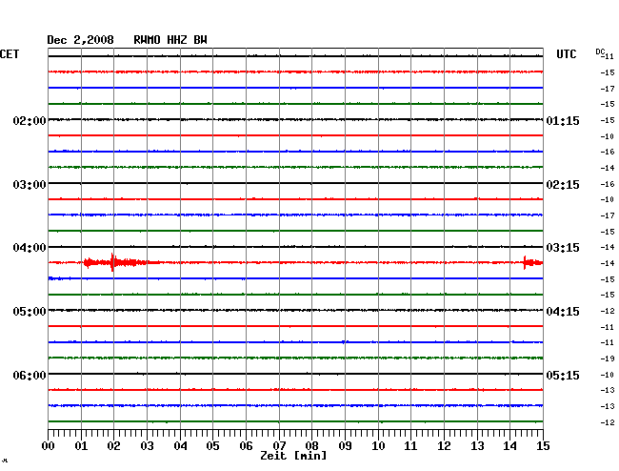Click the 'Dec 2,2008' date label
619x471 pixels.
pos(80,39)
